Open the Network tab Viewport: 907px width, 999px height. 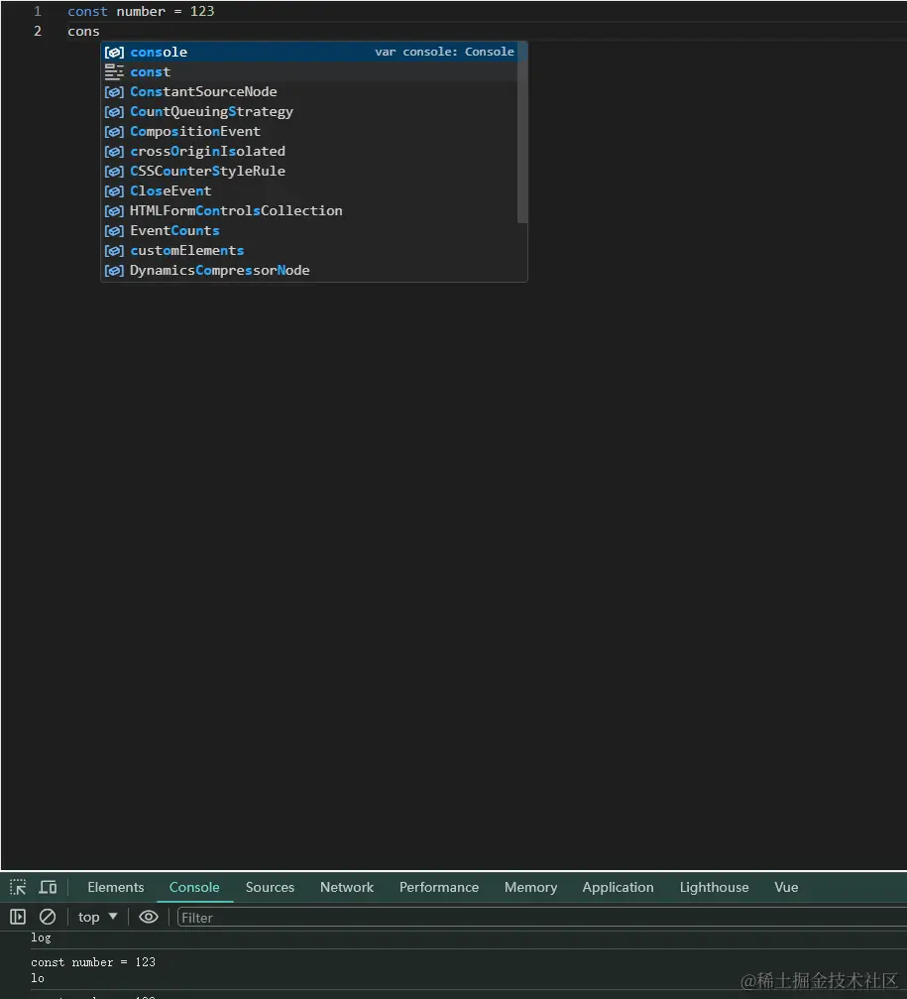pos(347,887)
